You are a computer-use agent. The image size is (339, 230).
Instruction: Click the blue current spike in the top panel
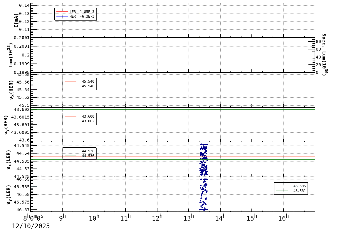pos(200,21)
